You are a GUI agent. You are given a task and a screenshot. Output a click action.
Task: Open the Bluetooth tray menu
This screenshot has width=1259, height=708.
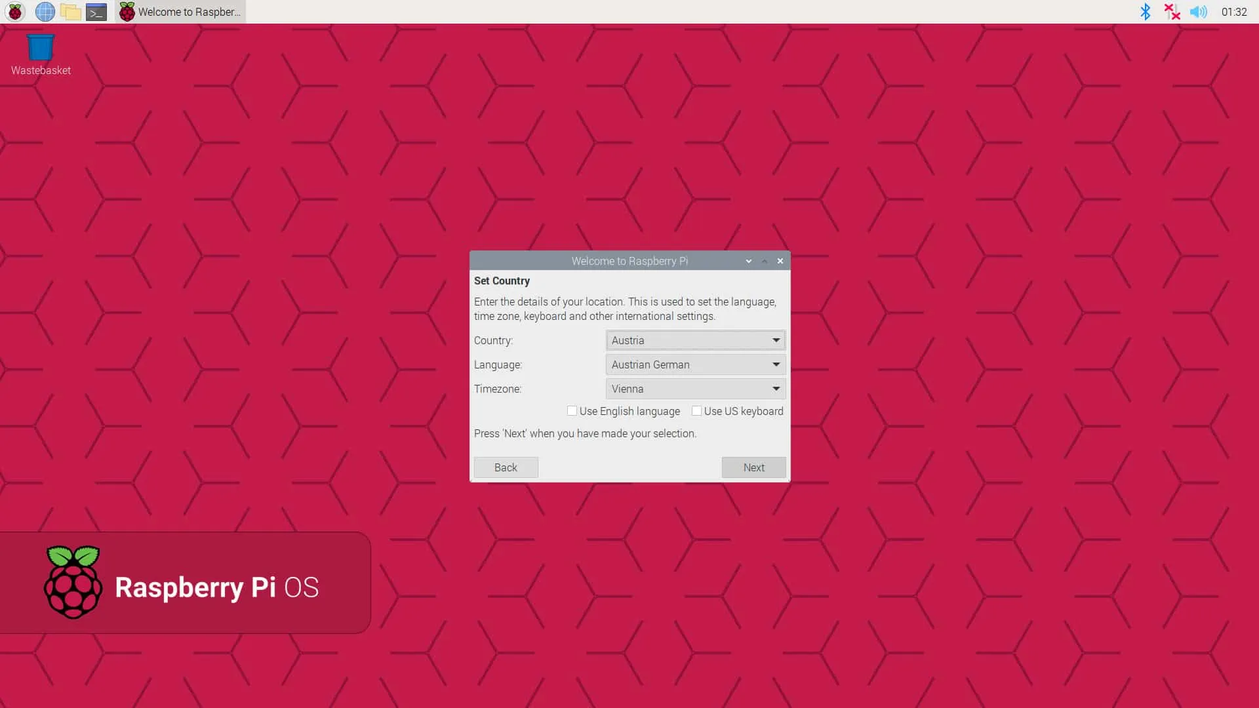(x=1146, y=12)
